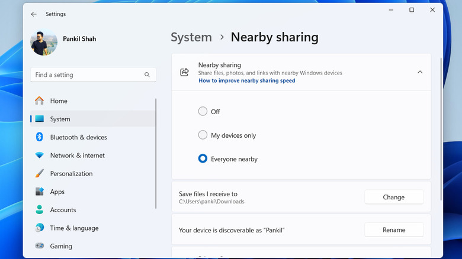This screenshot has height=259, width=462.
Task: Click the Home icon in sidebar
Action: coord(39,101)
